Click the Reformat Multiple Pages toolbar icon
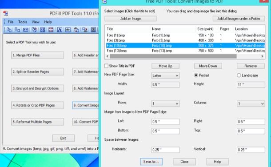This screenshot has width=271, height=167. [43, 30]
